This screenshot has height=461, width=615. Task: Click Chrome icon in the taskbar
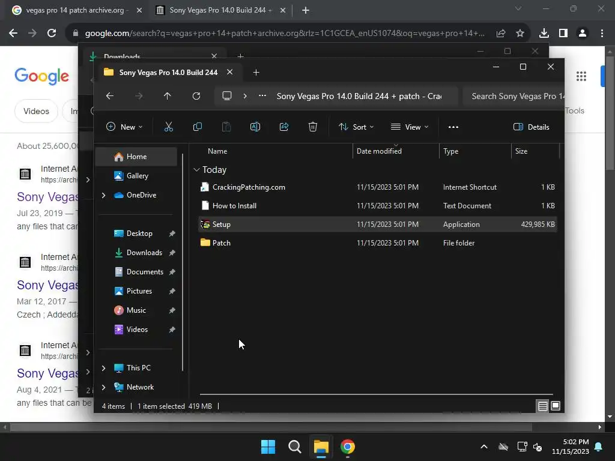pyautogui.click(x=348, y=447)
